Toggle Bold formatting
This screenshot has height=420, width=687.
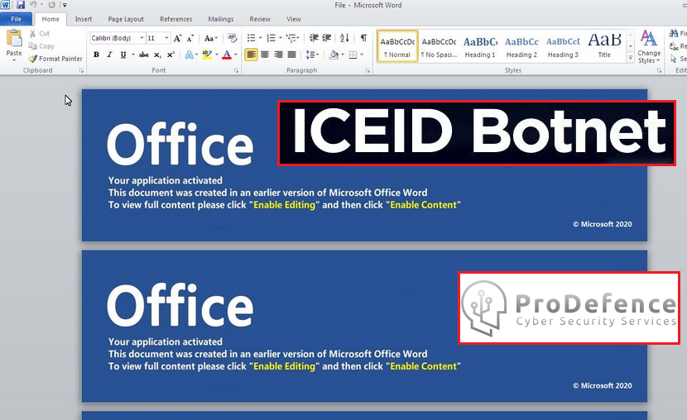click(96, 55)
